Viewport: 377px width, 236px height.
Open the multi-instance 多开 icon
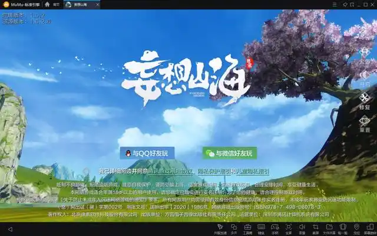click(234, 229)
